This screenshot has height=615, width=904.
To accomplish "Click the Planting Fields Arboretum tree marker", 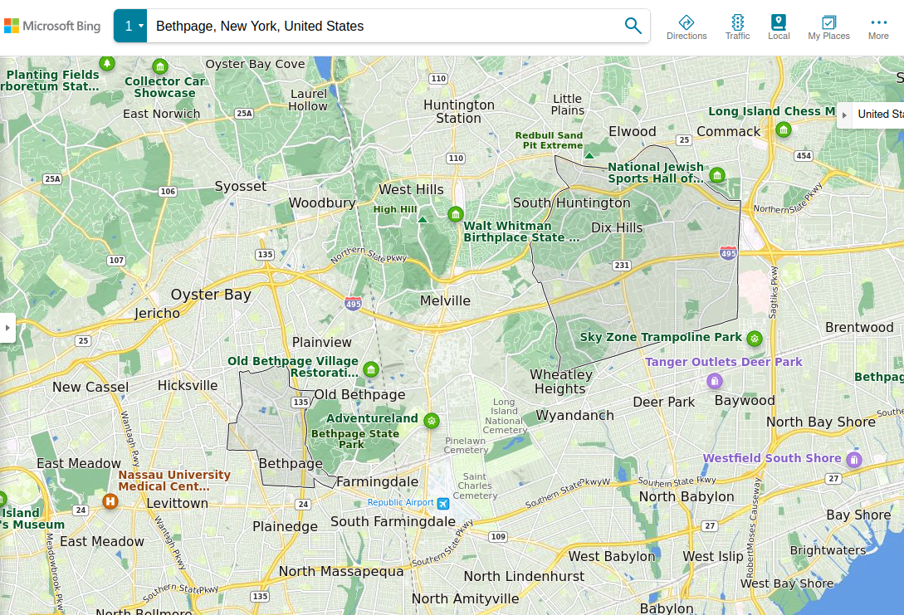I will point(106,63).
